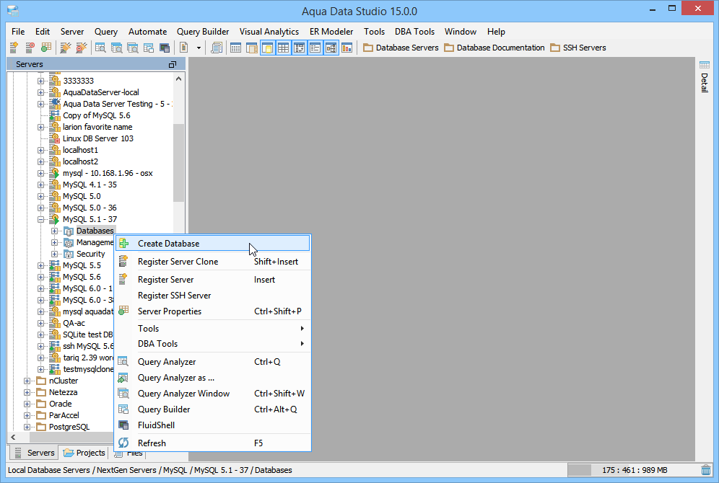Viewport: 719px width, 483px height.
Task: Click the new document toolbar icon
Action: (x=184, y=47)
